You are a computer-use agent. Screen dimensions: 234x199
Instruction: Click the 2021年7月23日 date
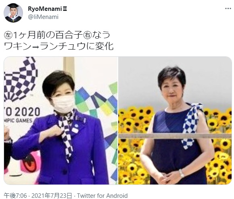tap(52, 195)
